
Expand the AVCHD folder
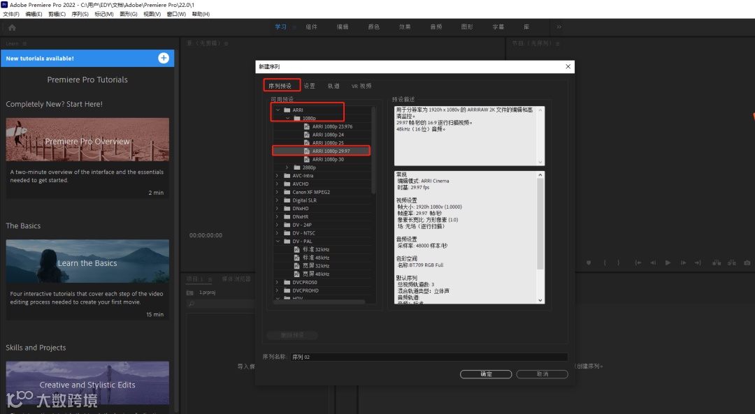(278, 184)
